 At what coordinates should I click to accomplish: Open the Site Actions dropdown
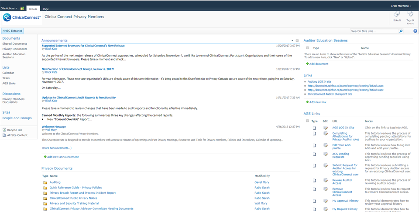point(9,9)
